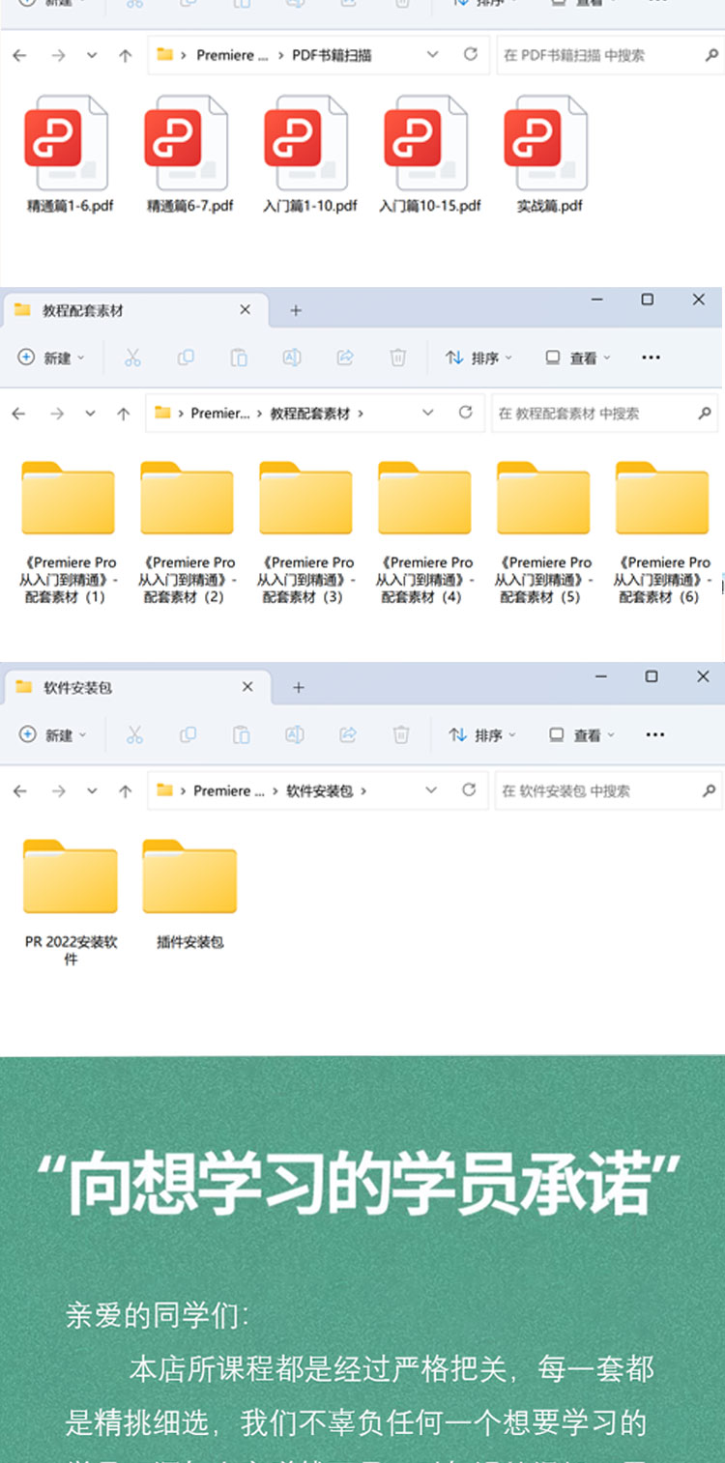Go back in 教程配套素材 window
725x1463 pixels.
[18, 414]
